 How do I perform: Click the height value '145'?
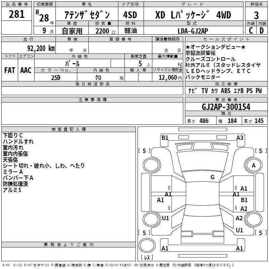pos(259,121)
